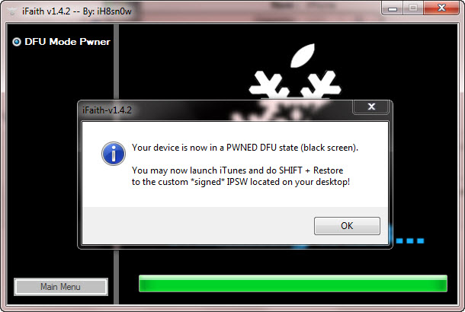Close the main iFaith window

[x=441, y=8]
